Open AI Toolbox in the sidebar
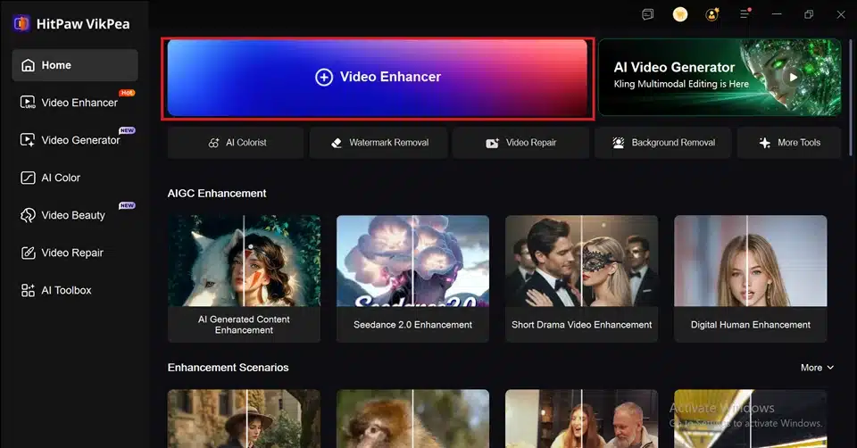Screen dimensions: 857x448 click(x=75, y=290)
